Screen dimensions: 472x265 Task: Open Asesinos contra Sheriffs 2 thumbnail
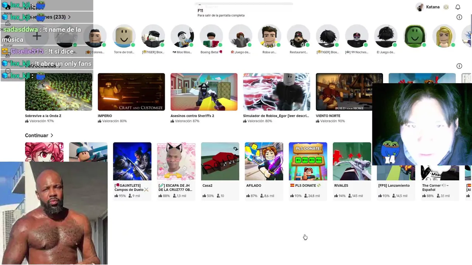click(x=204, y=92)
